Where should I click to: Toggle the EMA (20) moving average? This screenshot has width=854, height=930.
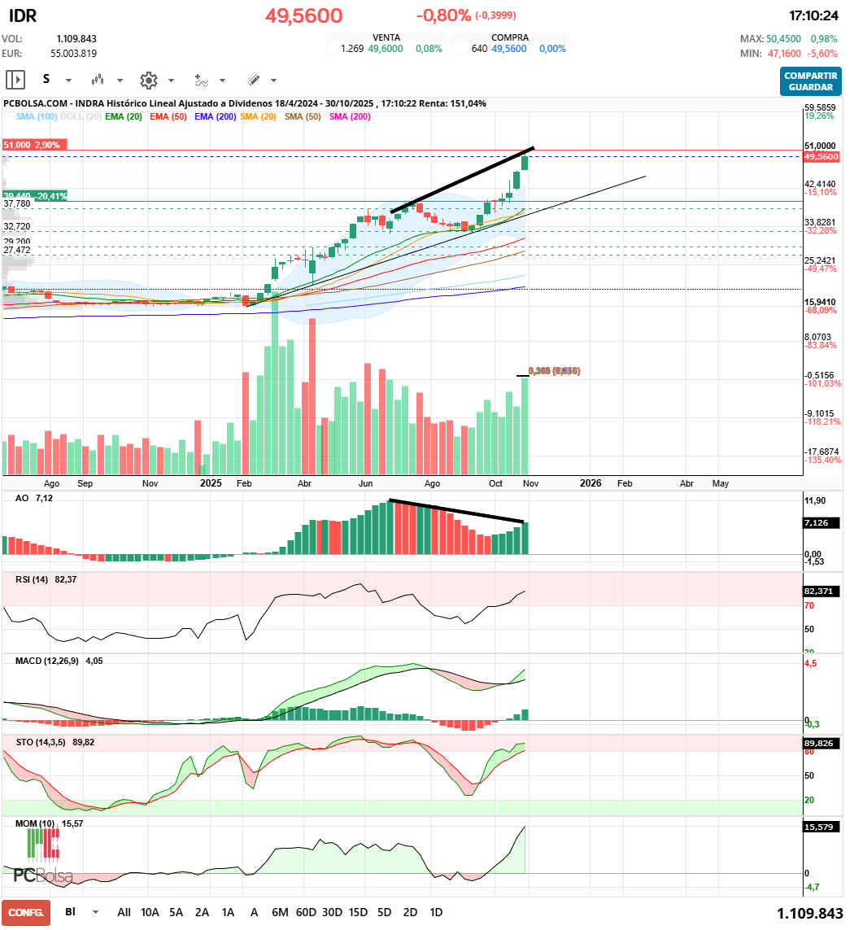124,116
